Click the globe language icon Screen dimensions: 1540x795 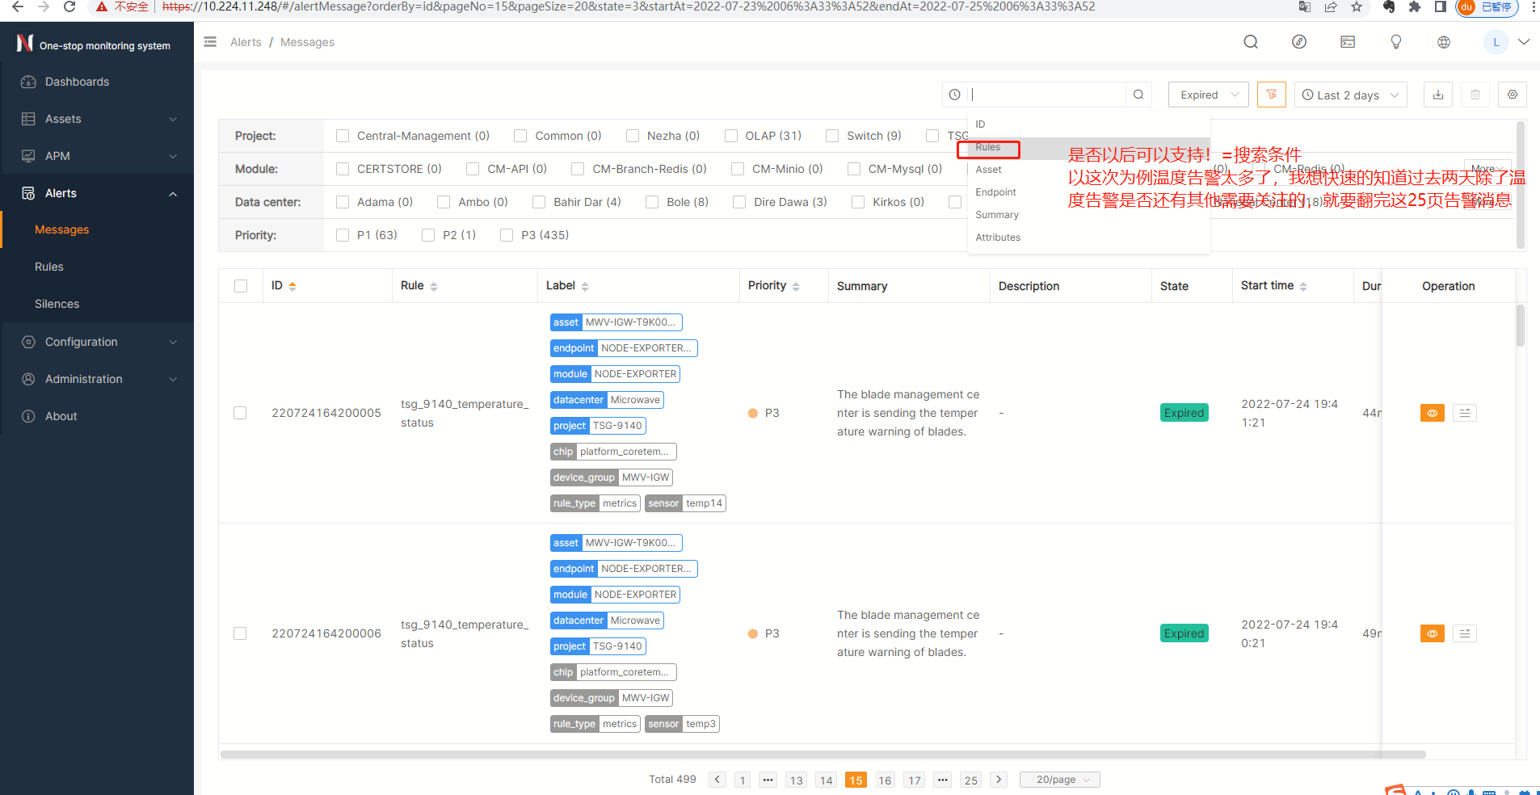tap(1443, 42)
